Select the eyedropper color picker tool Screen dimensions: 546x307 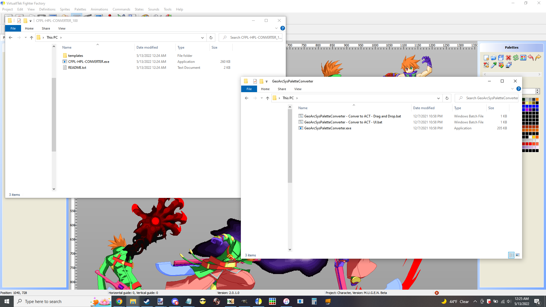click(x=493, y=65)
